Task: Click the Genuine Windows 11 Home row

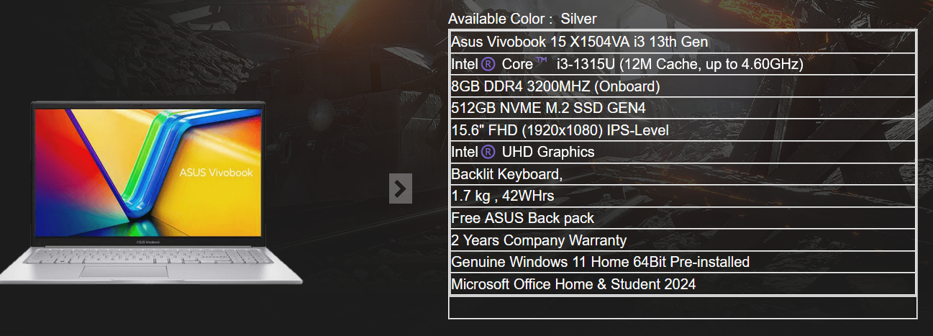Action: tap(683, 262)
